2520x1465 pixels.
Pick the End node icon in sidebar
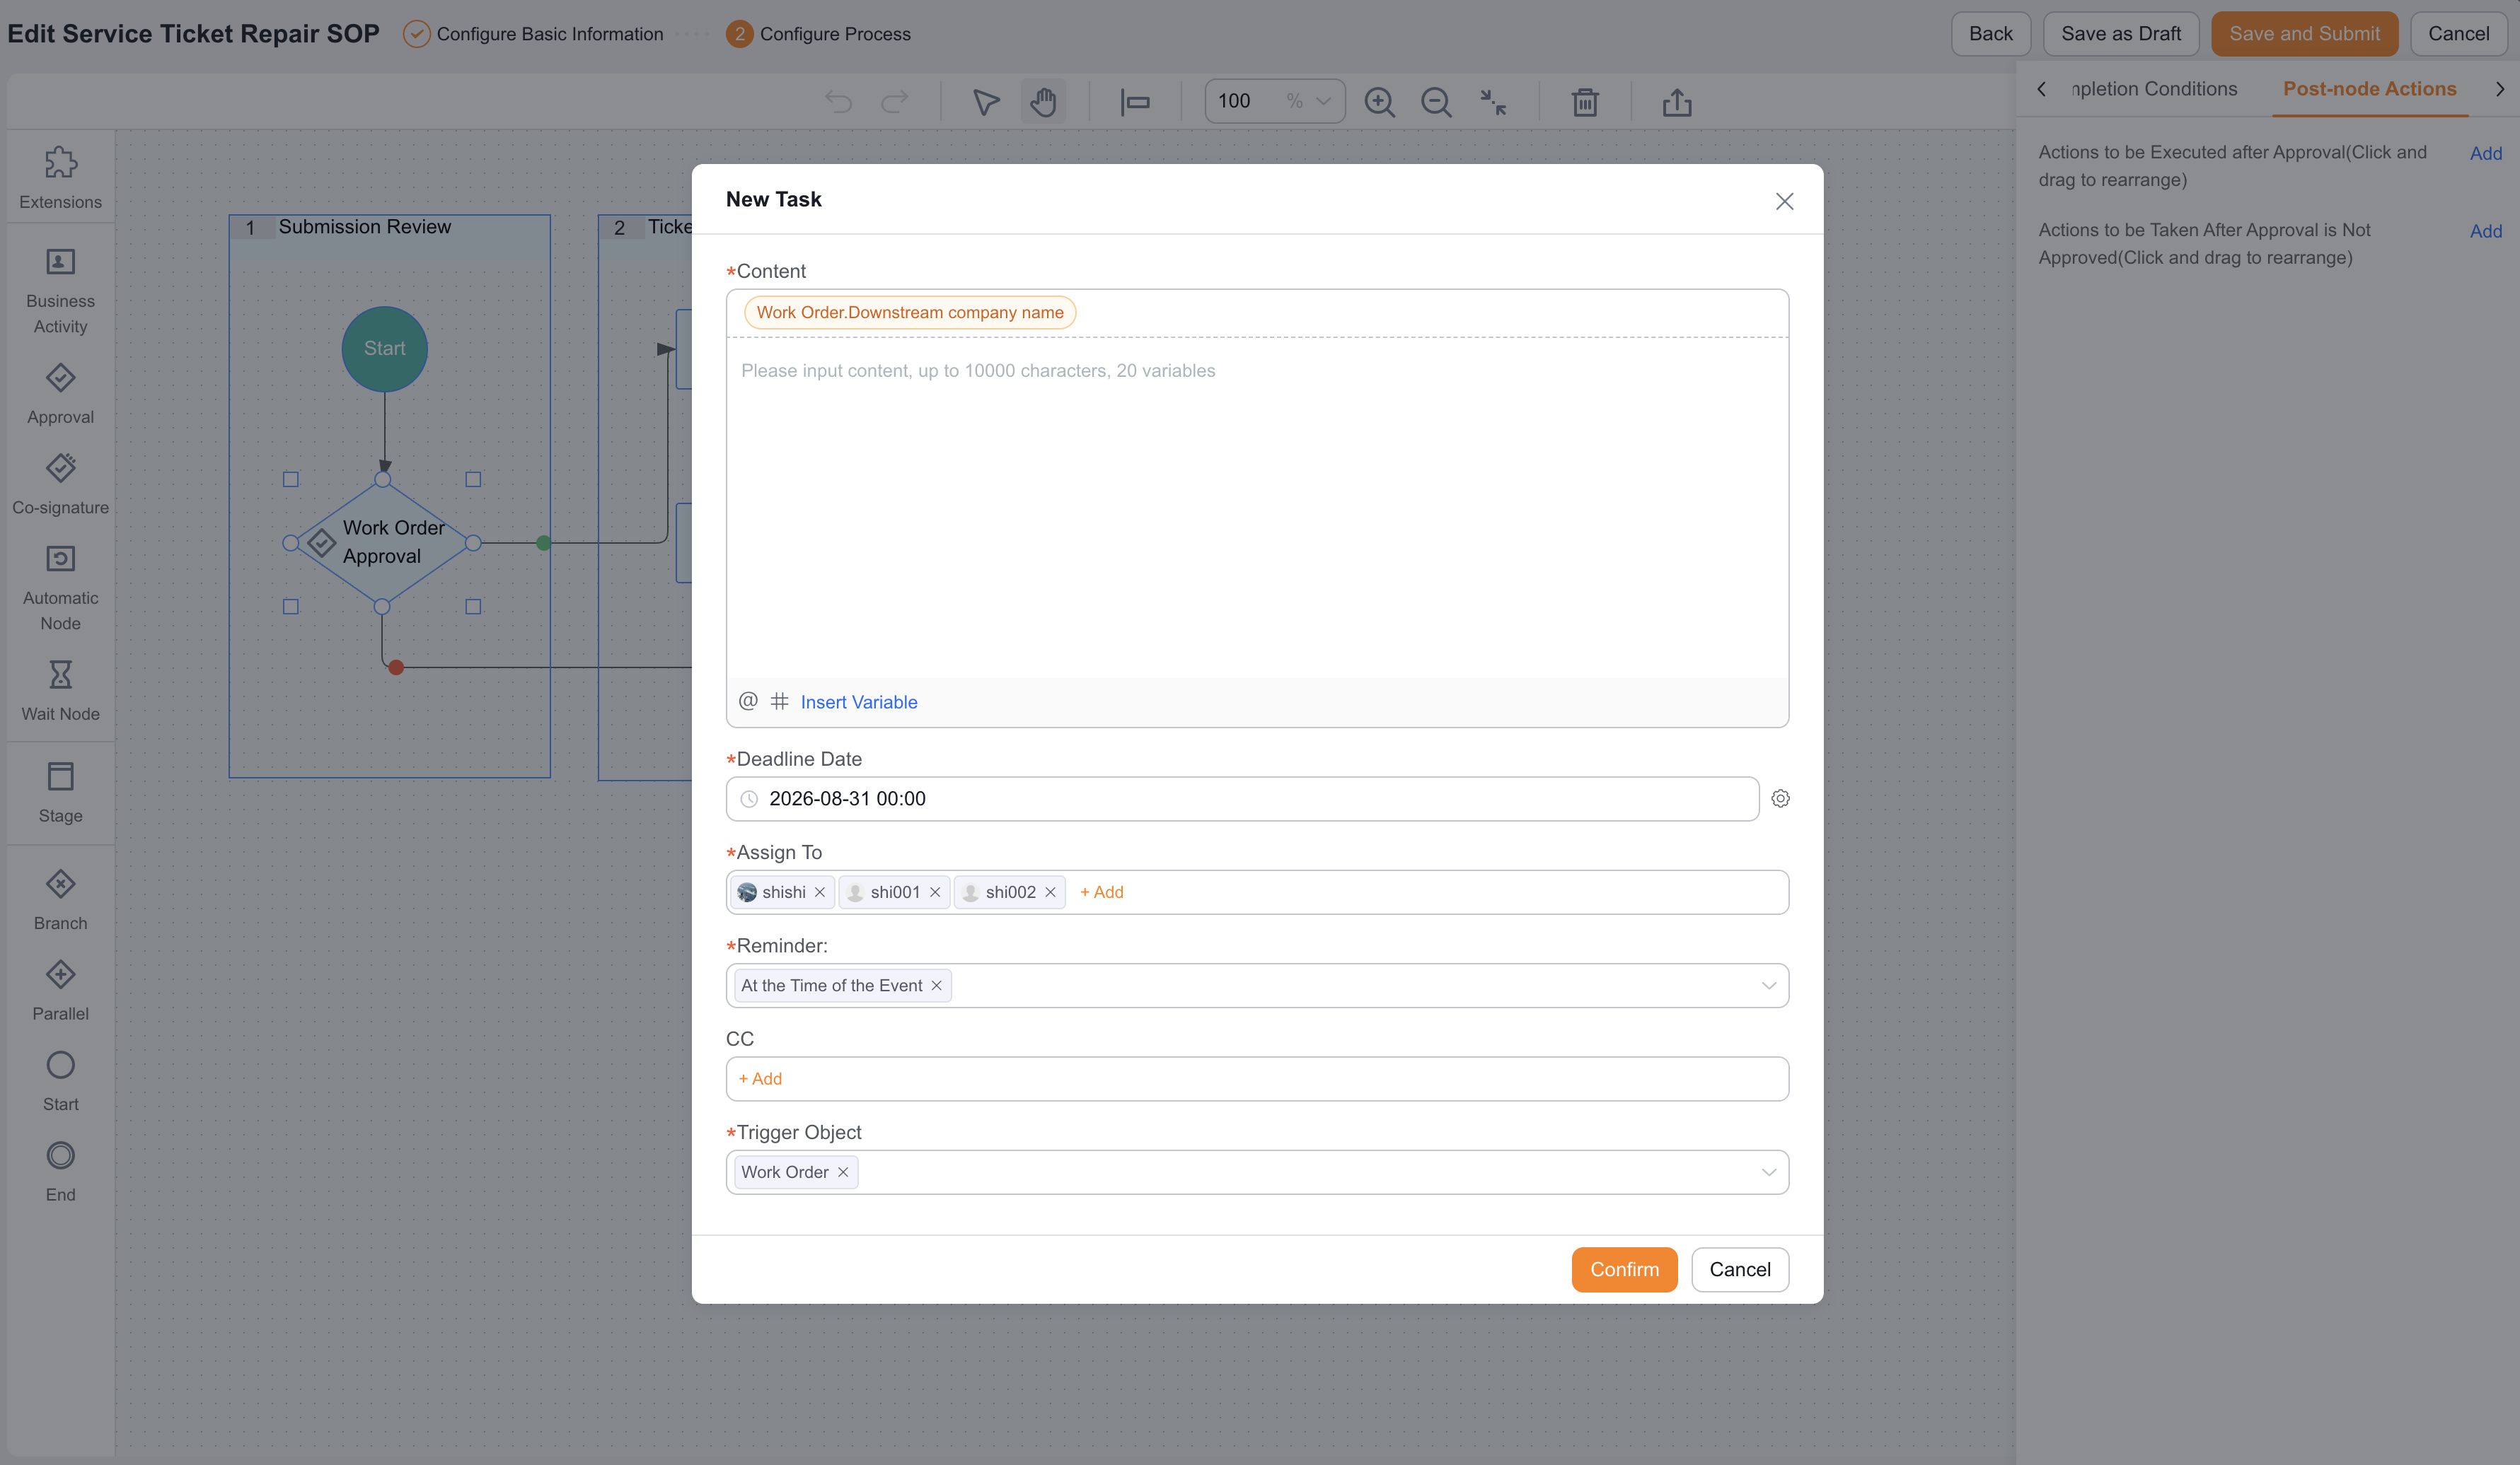click(x=60, y=1155)
